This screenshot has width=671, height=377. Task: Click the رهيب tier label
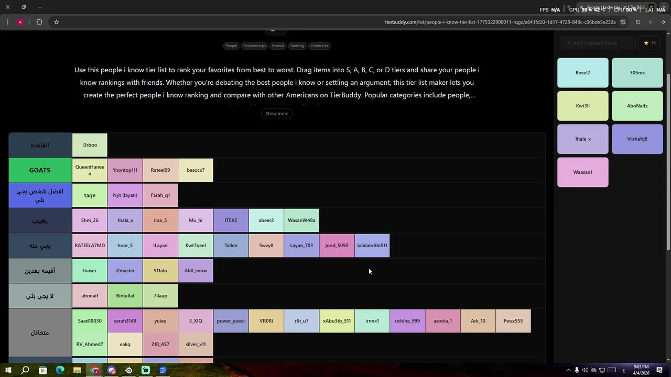40,220
